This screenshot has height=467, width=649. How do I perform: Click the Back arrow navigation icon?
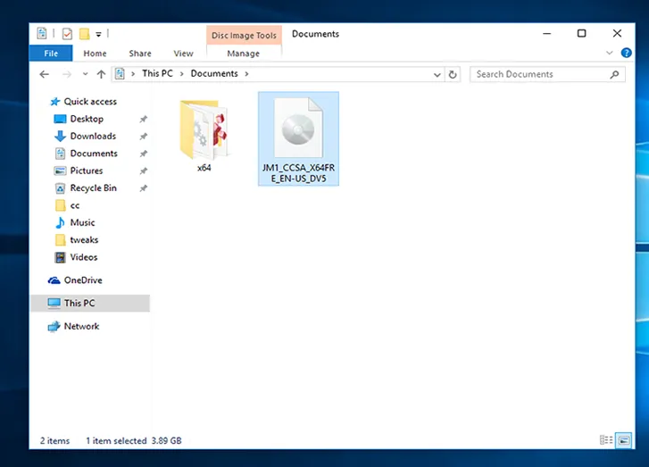point(45,74)
